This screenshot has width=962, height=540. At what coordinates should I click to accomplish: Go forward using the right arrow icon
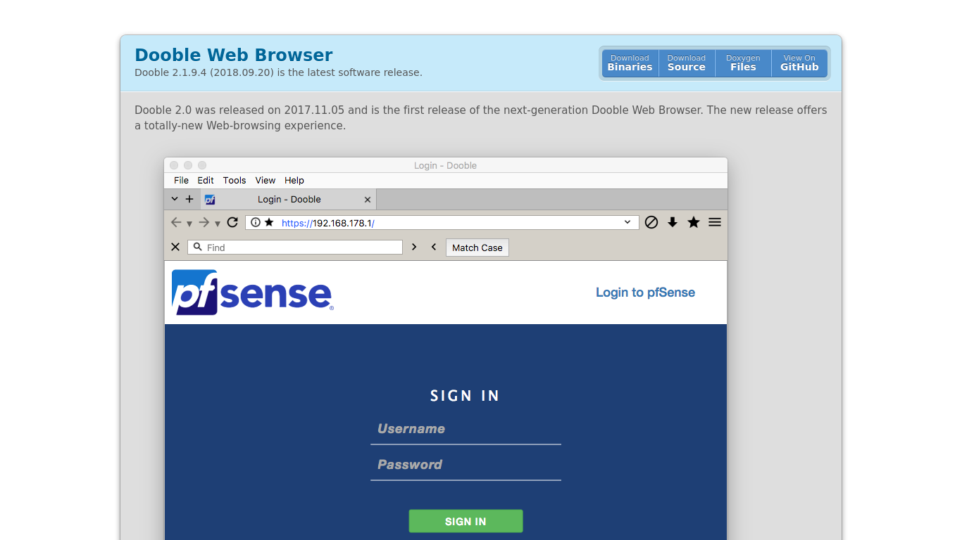click(x=204, y=222)
